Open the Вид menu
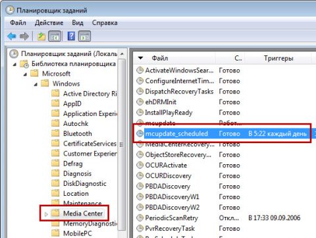 coord(78,22)
